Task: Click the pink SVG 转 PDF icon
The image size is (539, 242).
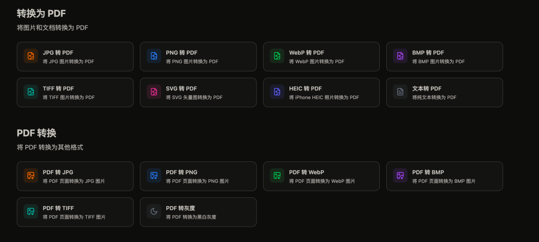Action: [x=154, y=92]
